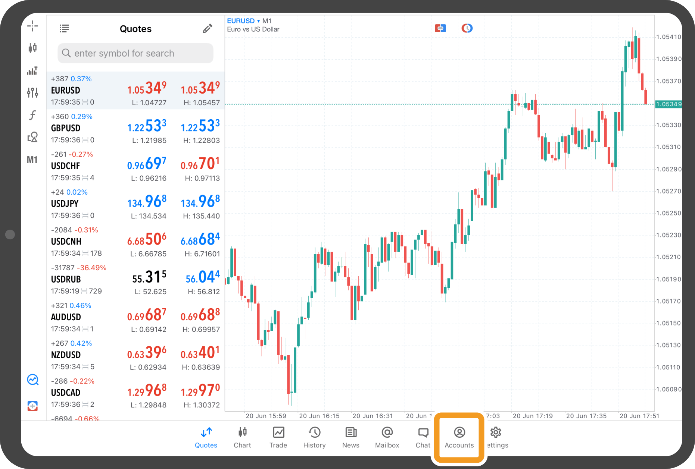Open the red plus new order icon
This screenshot has height=469, width=695.
[32, 406]
